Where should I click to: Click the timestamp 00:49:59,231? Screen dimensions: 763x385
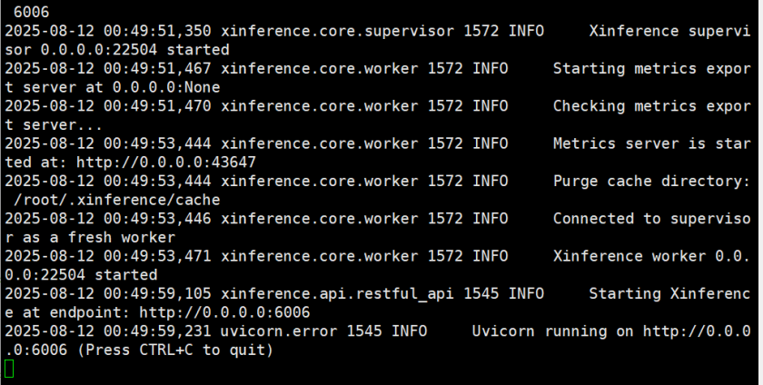click(157, 331)
